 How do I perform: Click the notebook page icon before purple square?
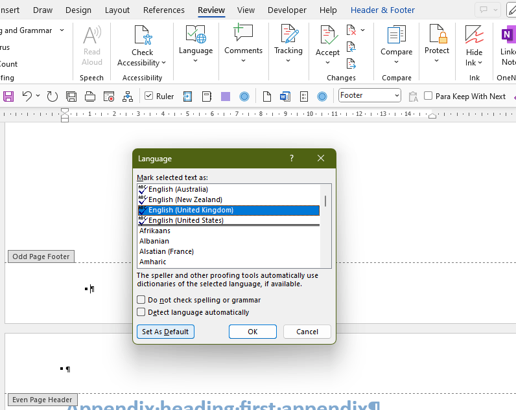pyautogui.click(x=207, y=97)
